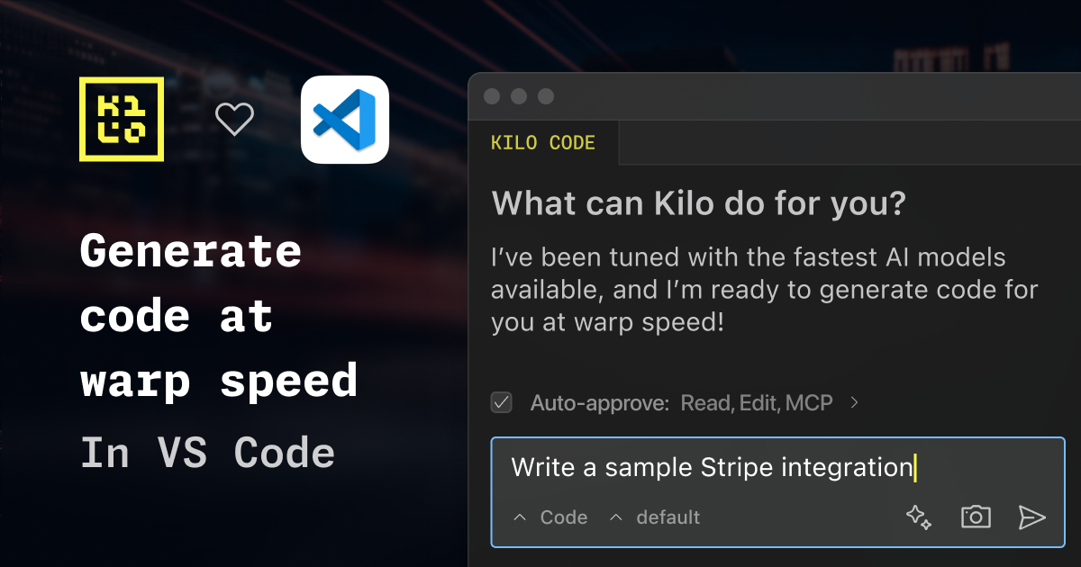Open the VS Code application icon
The height and width of the screenshot is (567, 1081).
(x=347, y=120)
